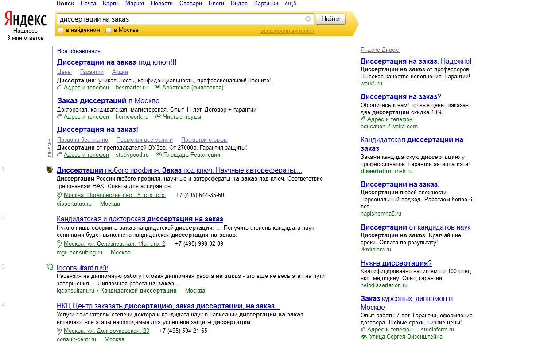
Task: Click the address icon in the homework.ru ad
Action: click(x=60, y=116)
